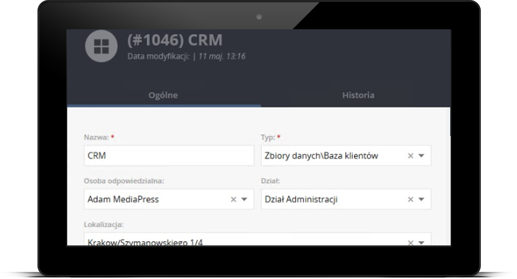The image size is (517, 279).
Task: Click the Data modyfikacji label
Action: [159, 56]
